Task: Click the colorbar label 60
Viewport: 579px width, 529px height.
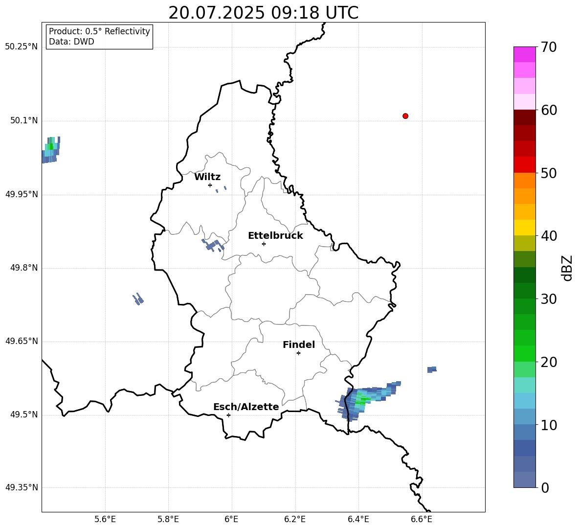Action: coord(549,110)
